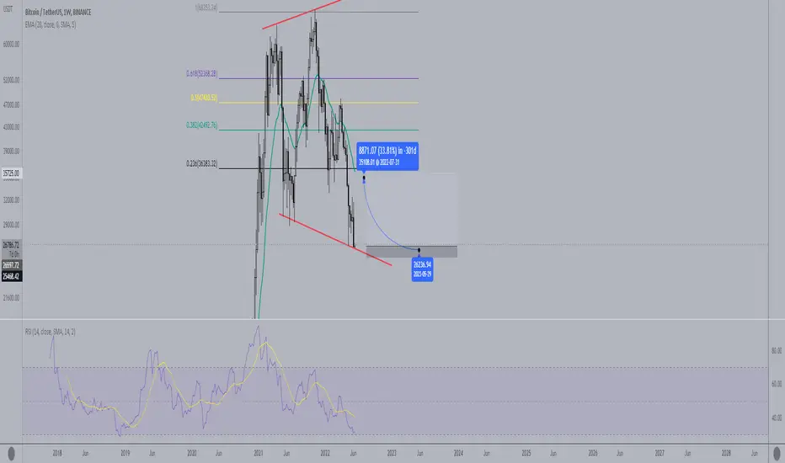This screenshot has width=785, height=463.
Task: Click the 25468.42 black price label
Action: tap(11, 276)
